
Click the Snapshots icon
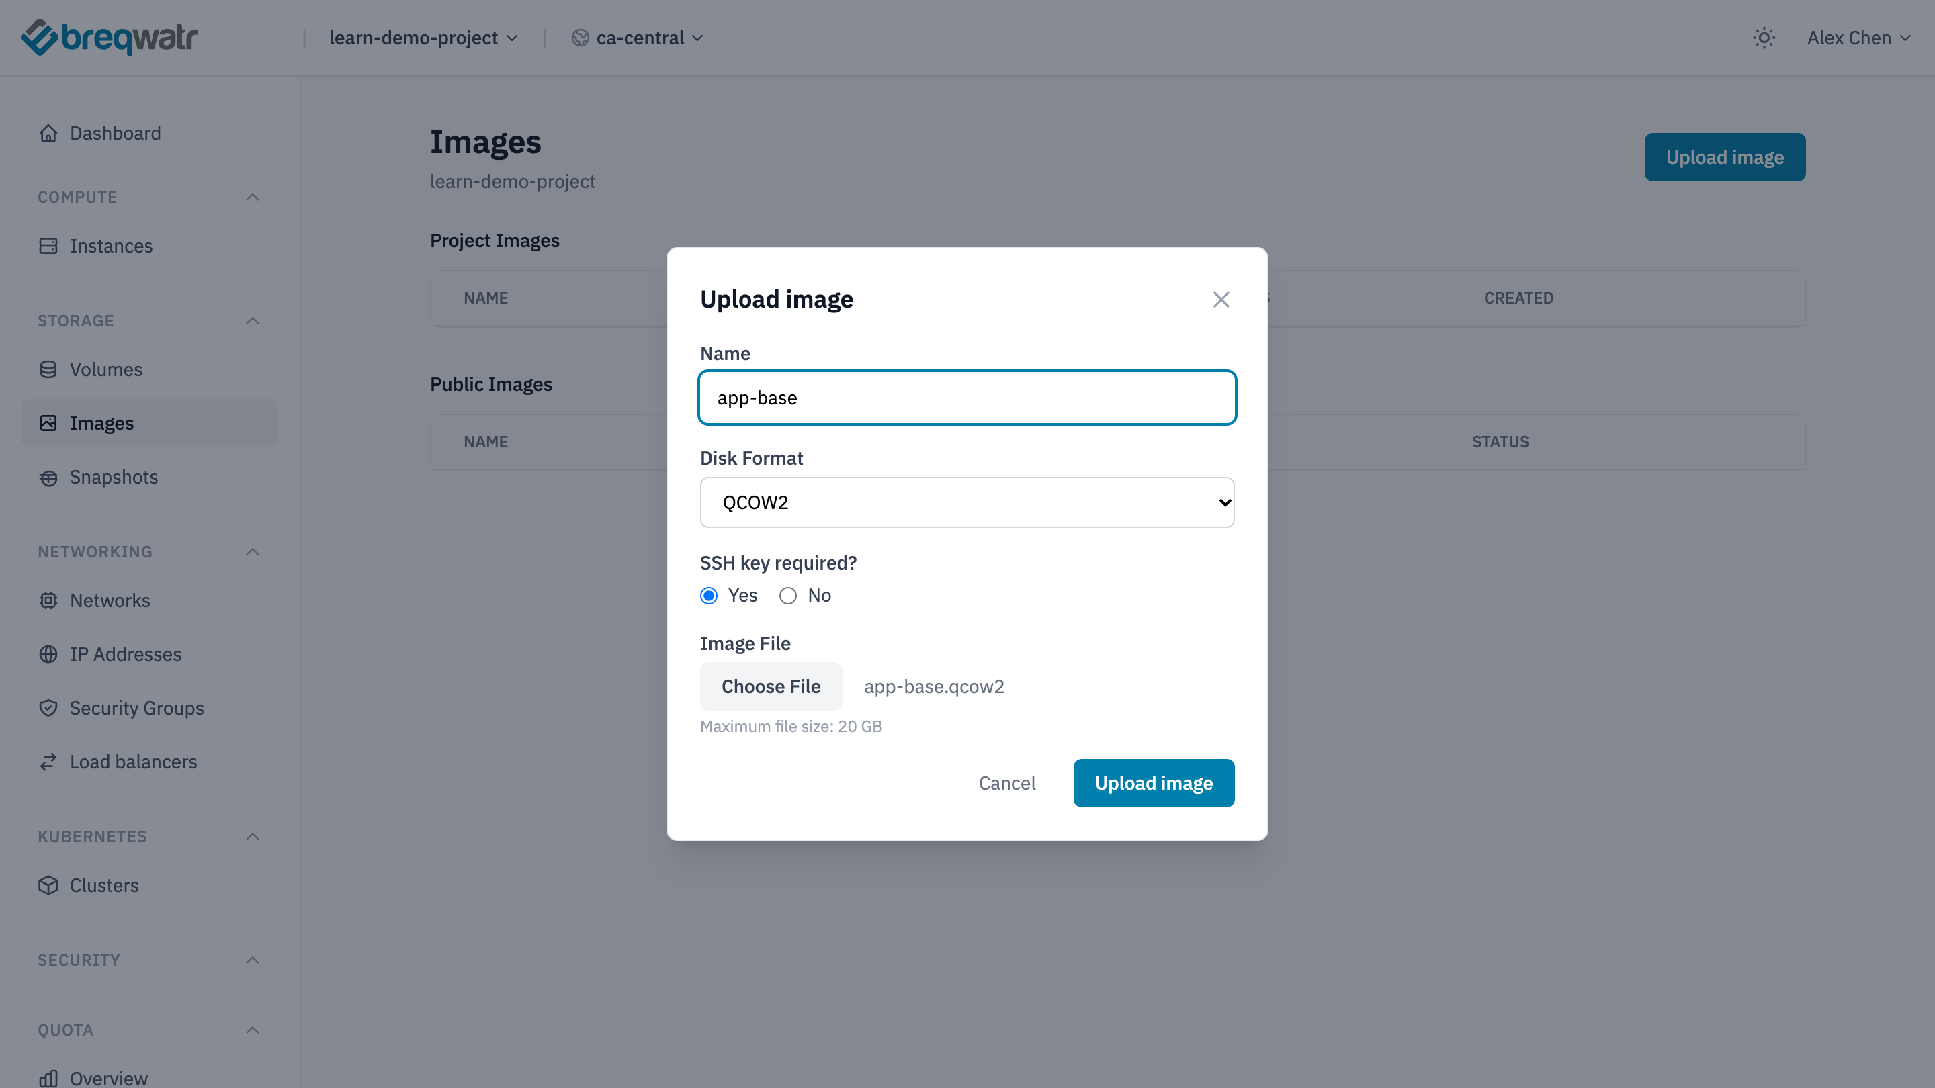coord(48,478)
